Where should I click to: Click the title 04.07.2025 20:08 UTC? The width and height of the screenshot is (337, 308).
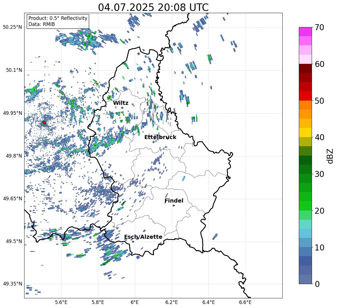tap(153, 7)
